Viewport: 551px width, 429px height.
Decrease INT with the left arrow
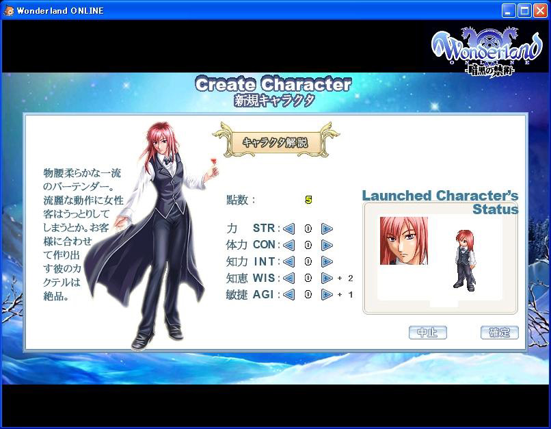pyautogui.click(x=289, y=261)
